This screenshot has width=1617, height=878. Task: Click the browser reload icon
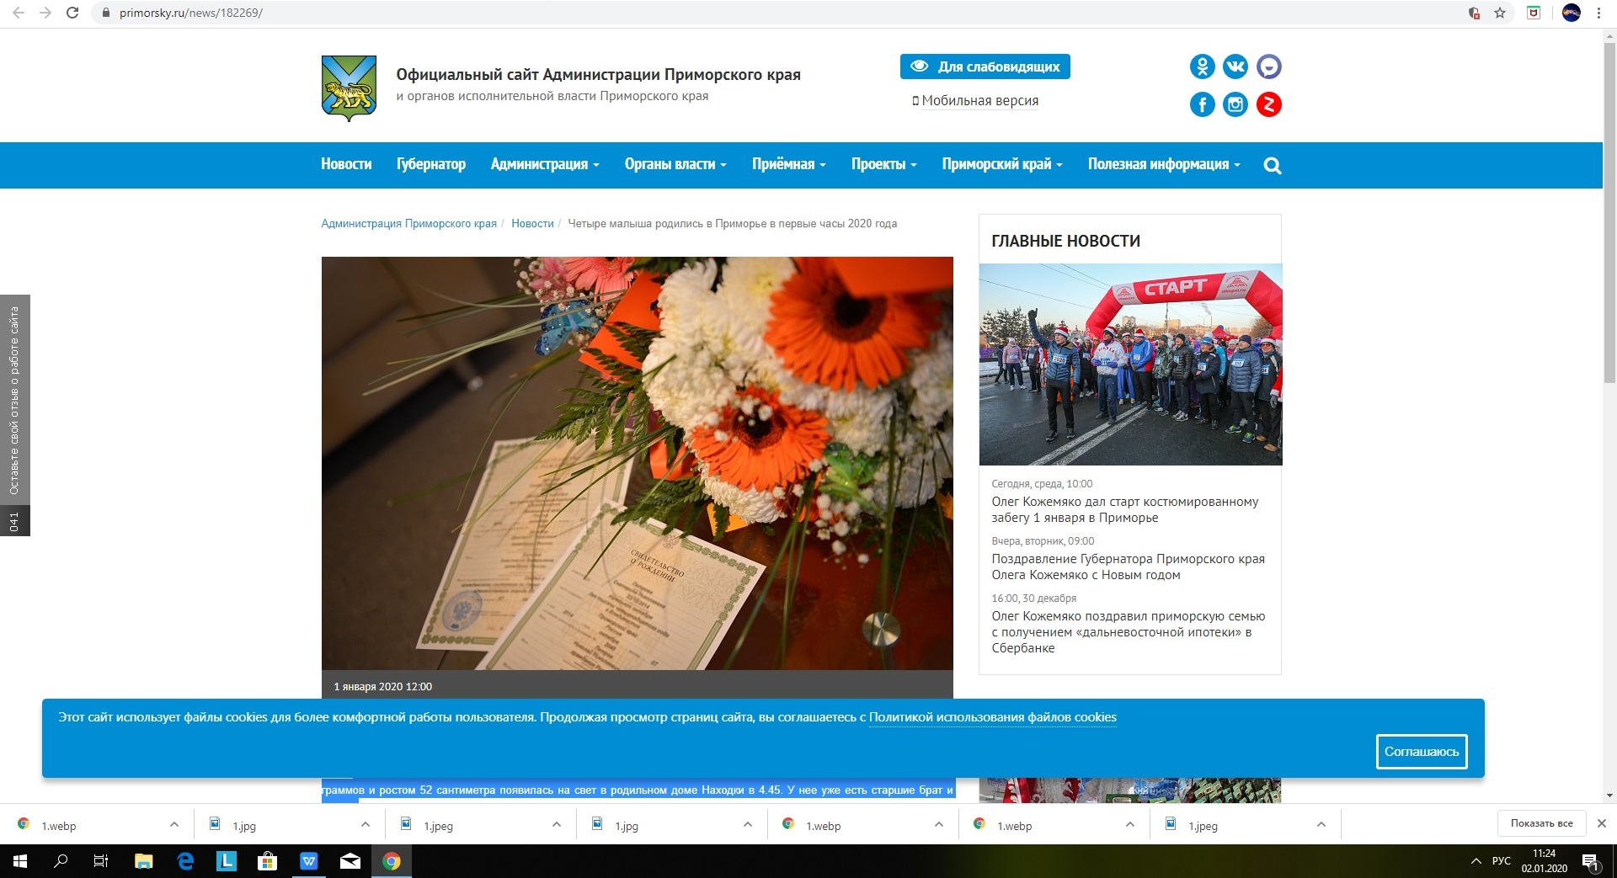[72, 13]
